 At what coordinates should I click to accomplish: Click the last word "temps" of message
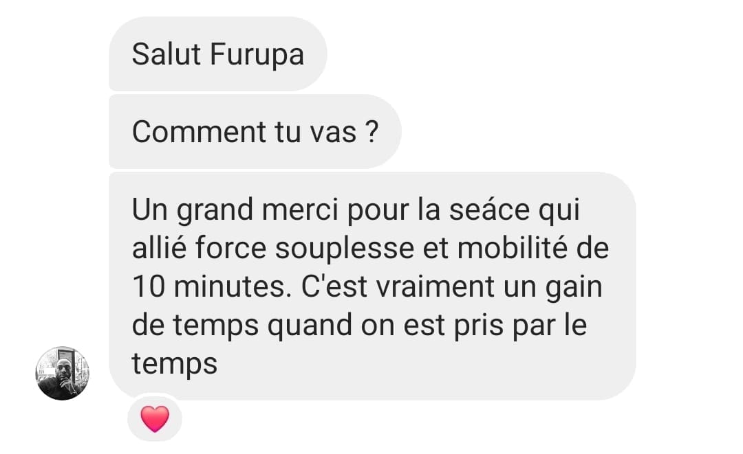point(174,365)
